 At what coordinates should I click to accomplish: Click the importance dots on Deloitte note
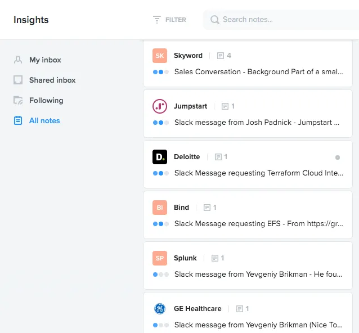(x=161, y=173)
